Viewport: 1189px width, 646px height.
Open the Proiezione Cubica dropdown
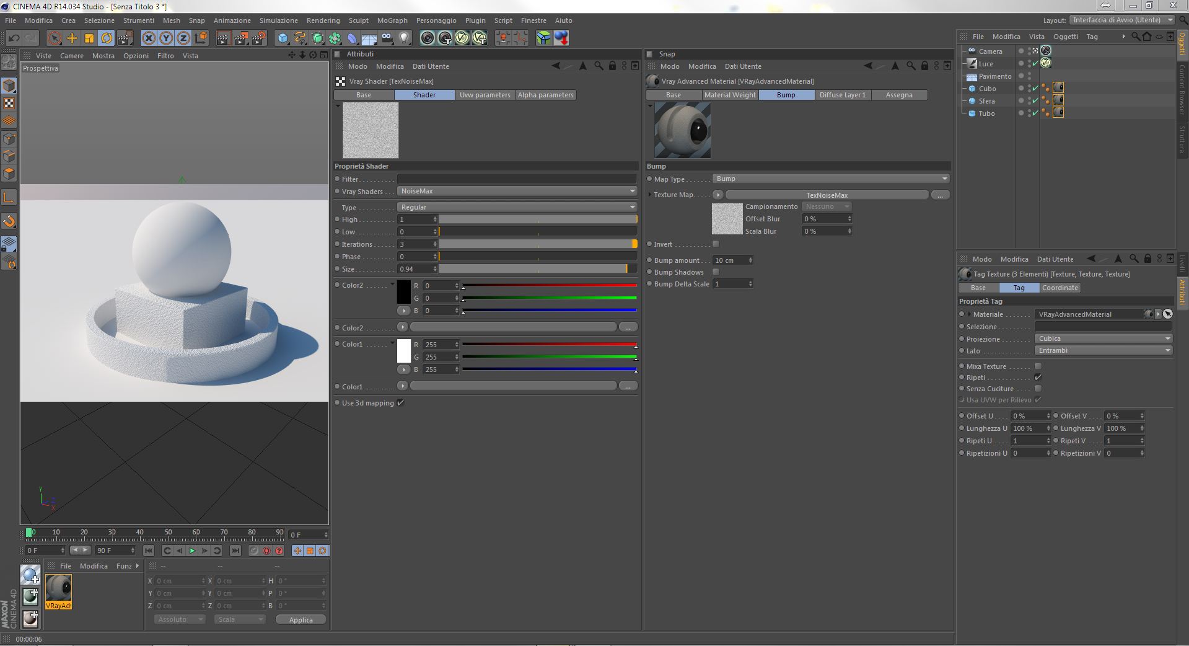(1103, 338)
